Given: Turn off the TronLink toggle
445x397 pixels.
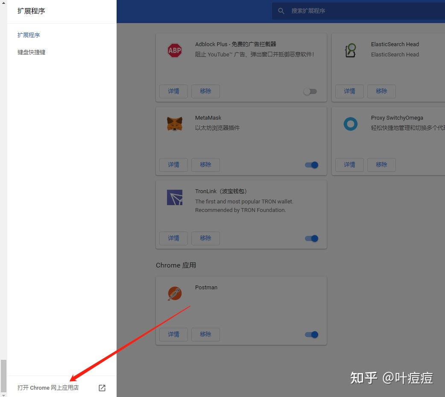Looking at the screenshot, I should coord(312,238).
